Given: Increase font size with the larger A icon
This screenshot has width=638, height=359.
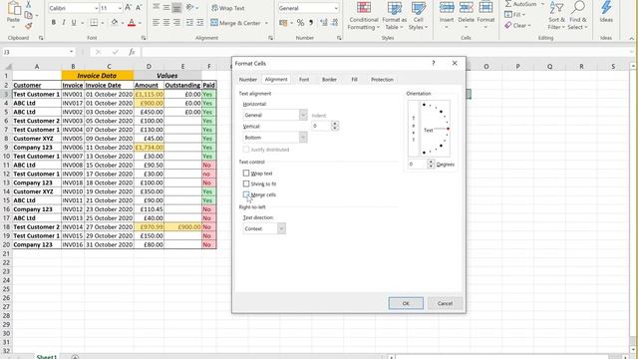Looking at the screenshot, I should [x=129, y=8].
